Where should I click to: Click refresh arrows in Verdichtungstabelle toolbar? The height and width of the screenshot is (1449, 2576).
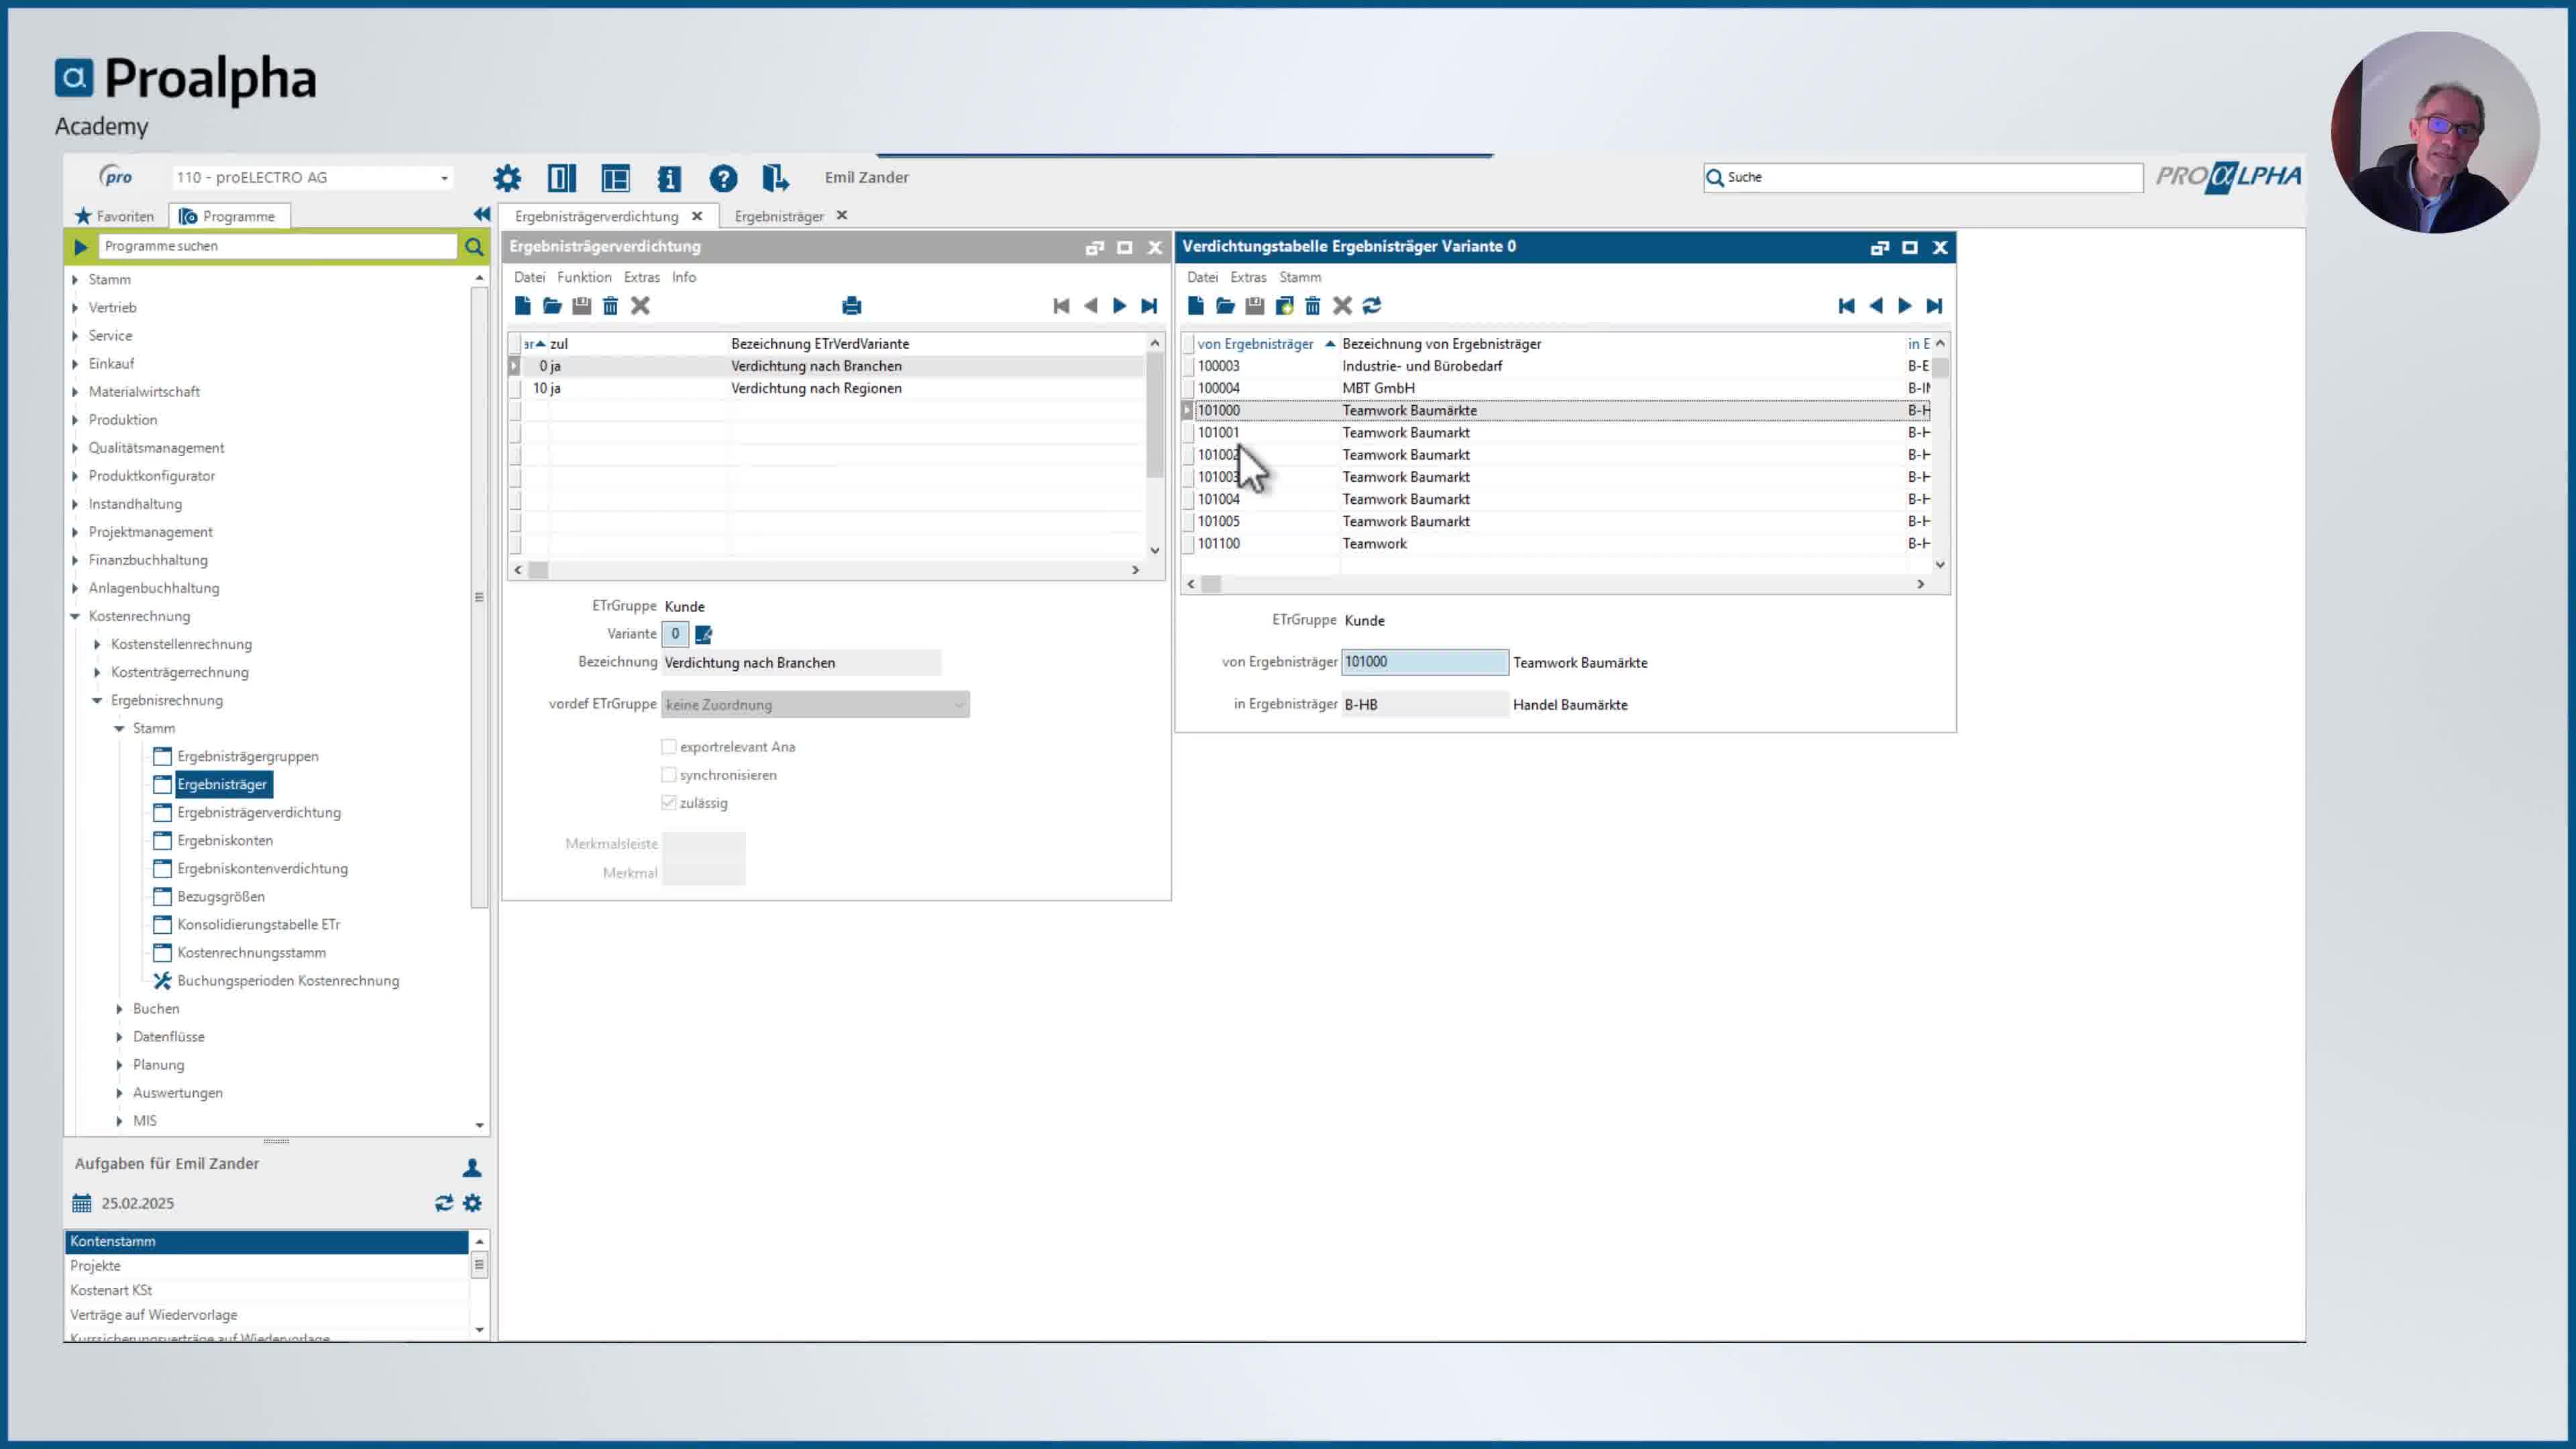coord(1372,306)
